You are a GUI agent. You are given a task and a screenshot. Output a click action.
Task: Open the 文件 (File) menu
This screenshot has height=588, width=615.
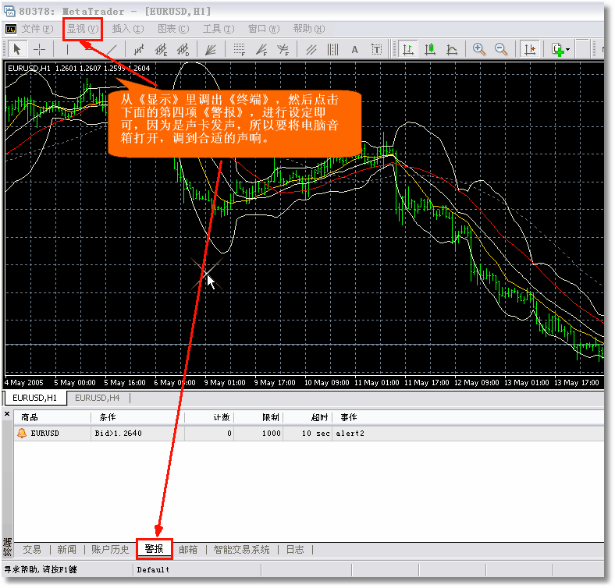(x=37, y=29)
